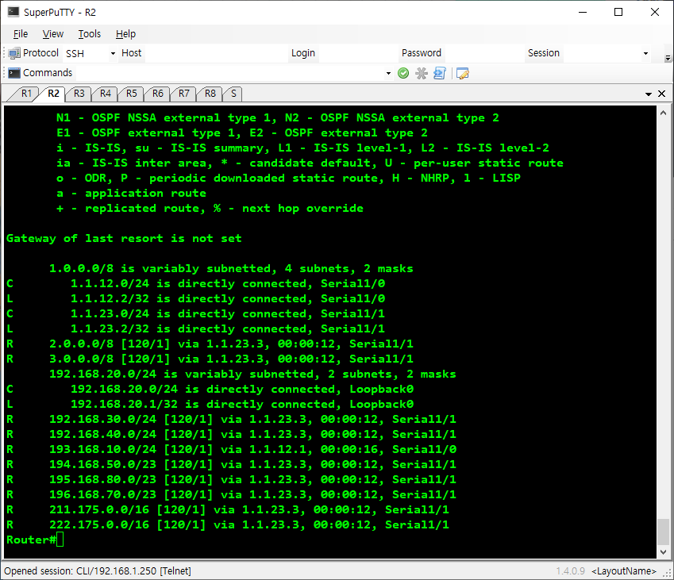Viewport: 674px width, 580px height.
Task: Click the green checkmark send-command icon
Action: (x=403, y=74)
